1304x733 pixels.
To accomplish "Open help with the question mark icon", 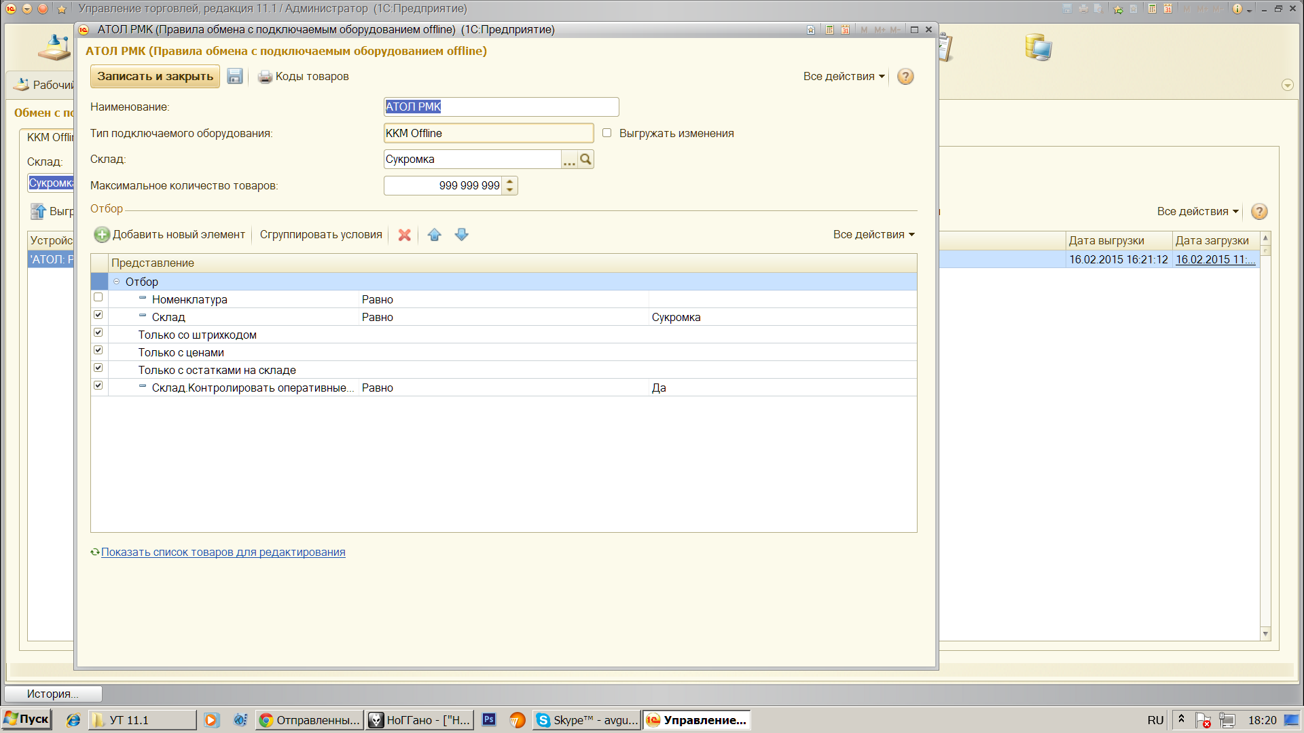I will [x=905, y=77].
